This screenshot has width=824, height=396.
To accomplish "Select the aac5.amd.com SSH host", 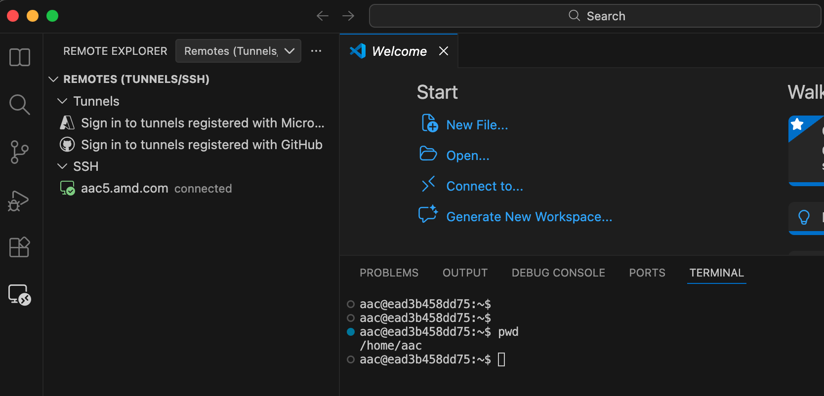I will pos(124,189).
